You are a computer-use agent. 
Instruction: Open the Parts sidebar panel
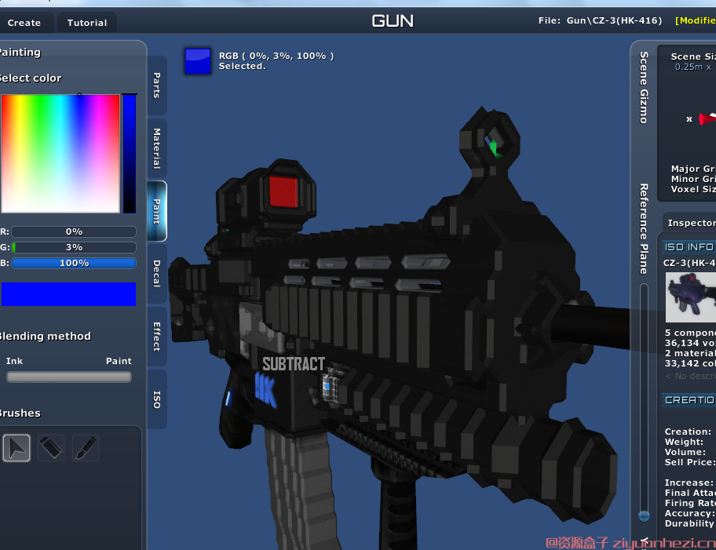pos(156,86)
